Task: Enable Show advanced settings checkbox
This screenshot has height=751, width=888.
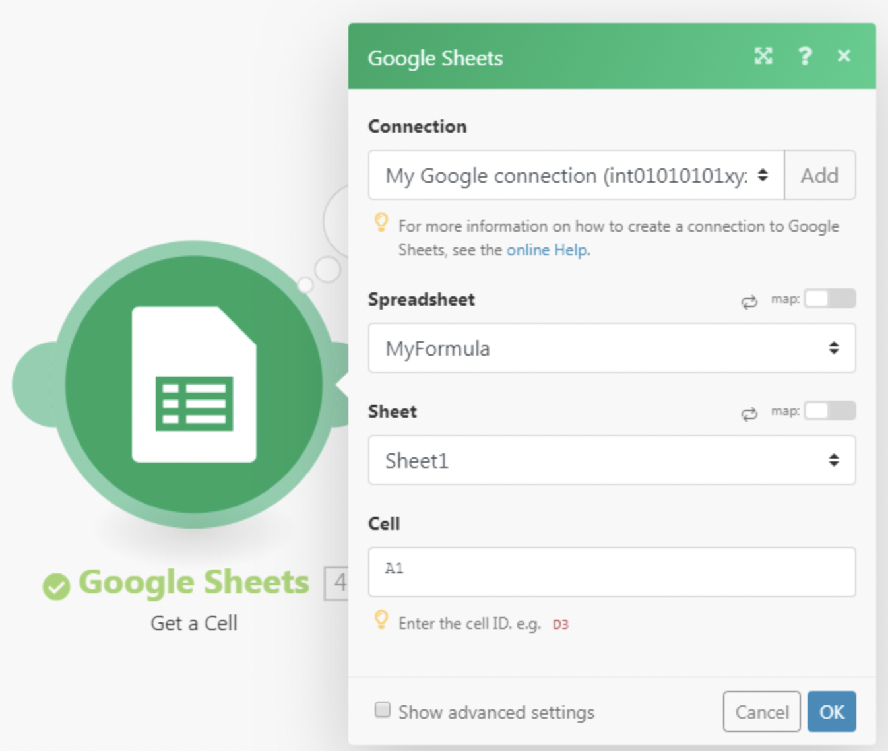Action: [x=383, y=710]
